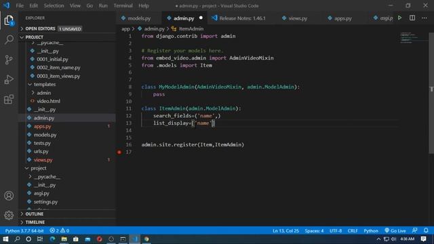
Task: Open the Extensions view
Action: (9, 100)
